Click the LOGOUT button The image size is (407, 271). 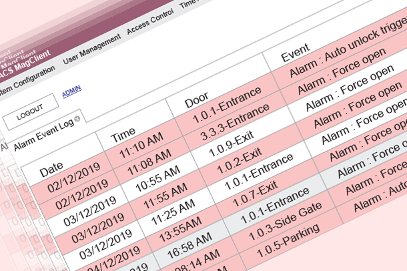[x=30, y=111]
